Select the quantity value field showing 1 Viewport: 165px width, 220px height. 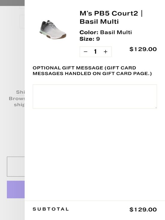coord(95,52)
